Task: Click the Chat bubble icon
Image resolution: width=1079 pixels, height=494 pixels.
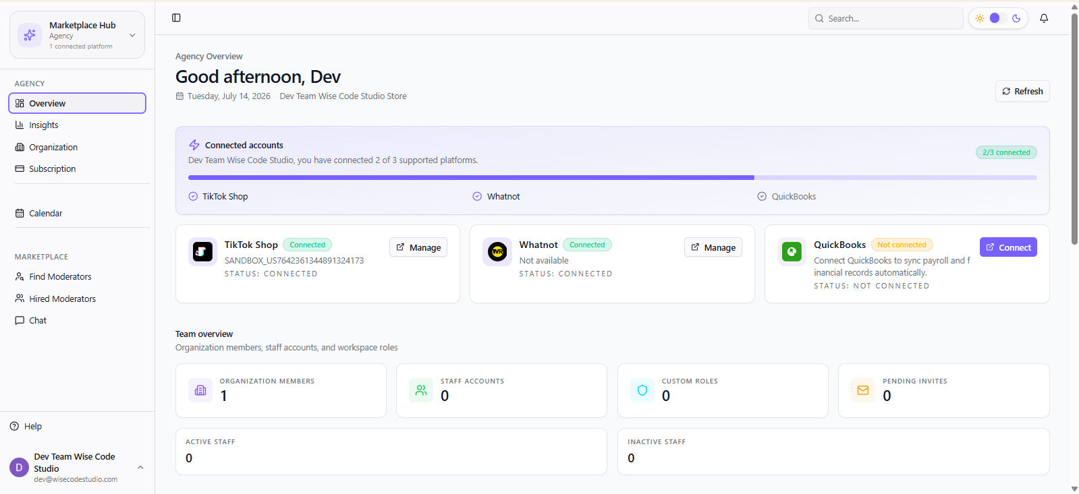Action: (x=20, y=320)
